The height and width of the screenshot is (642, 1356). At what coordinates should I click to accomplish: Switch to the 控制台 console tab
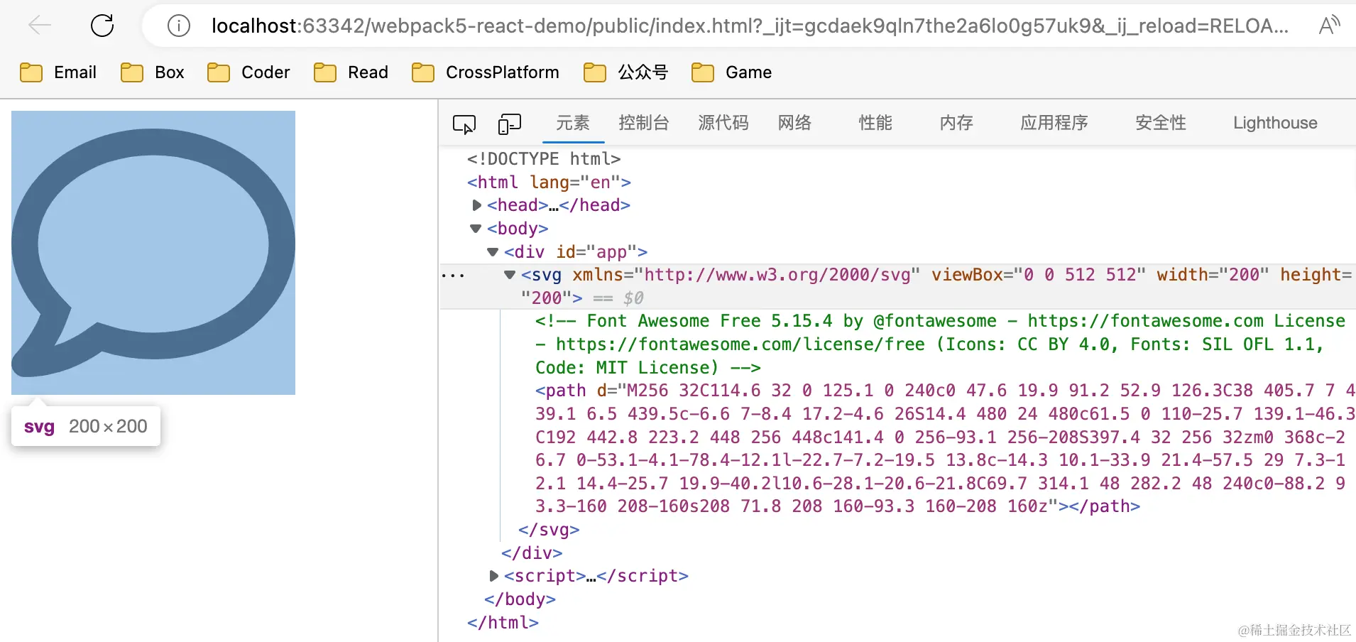coord(643,123)
